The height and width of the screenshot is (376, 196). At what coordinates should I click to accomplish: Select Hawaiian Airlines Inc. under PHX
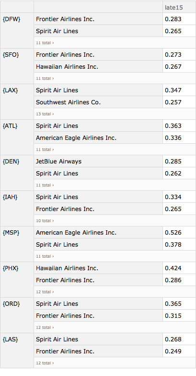point(67,268)
